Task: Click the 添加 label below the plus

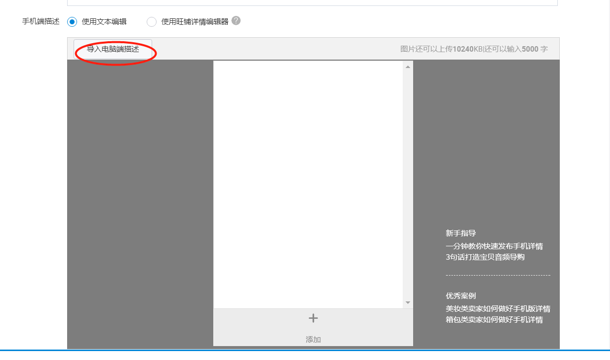Action: [313, 340]
